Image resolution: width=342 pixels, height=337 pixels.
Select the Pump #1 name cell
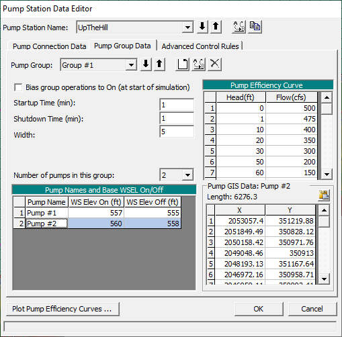click(47, 213)
